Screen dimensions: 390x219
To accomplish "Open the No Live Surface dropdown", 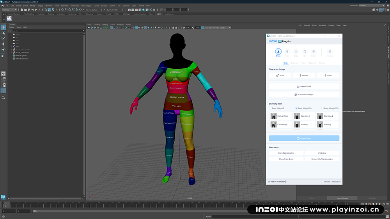I will [92, 10].
